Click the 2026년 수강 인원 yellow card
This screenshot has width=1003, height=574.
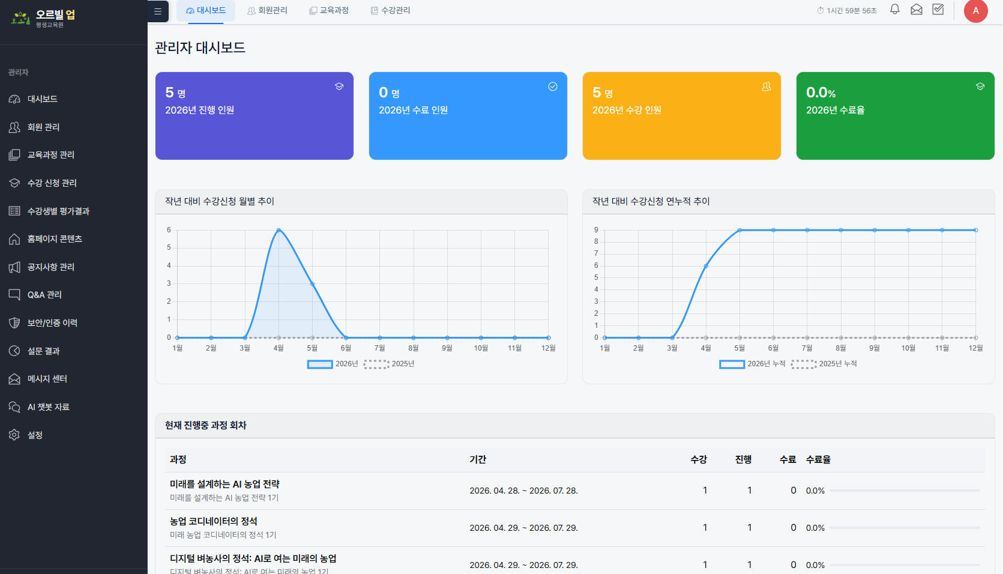pos(682,116)
